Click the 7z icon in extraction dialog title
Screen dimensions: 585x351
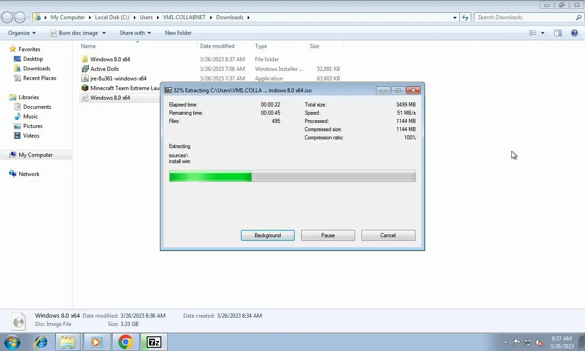168,90
